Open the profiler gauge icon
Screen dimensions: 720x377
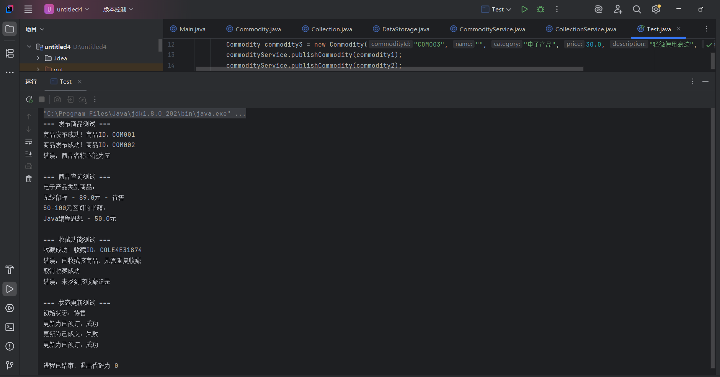(x=82, y=100)
